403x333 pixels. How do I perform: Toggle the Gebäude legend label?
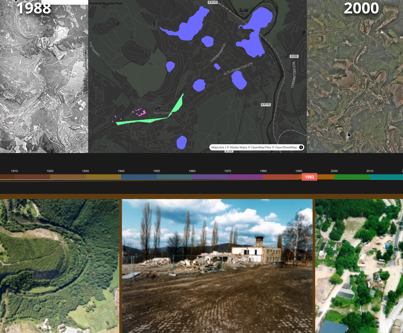click(96, 3)
